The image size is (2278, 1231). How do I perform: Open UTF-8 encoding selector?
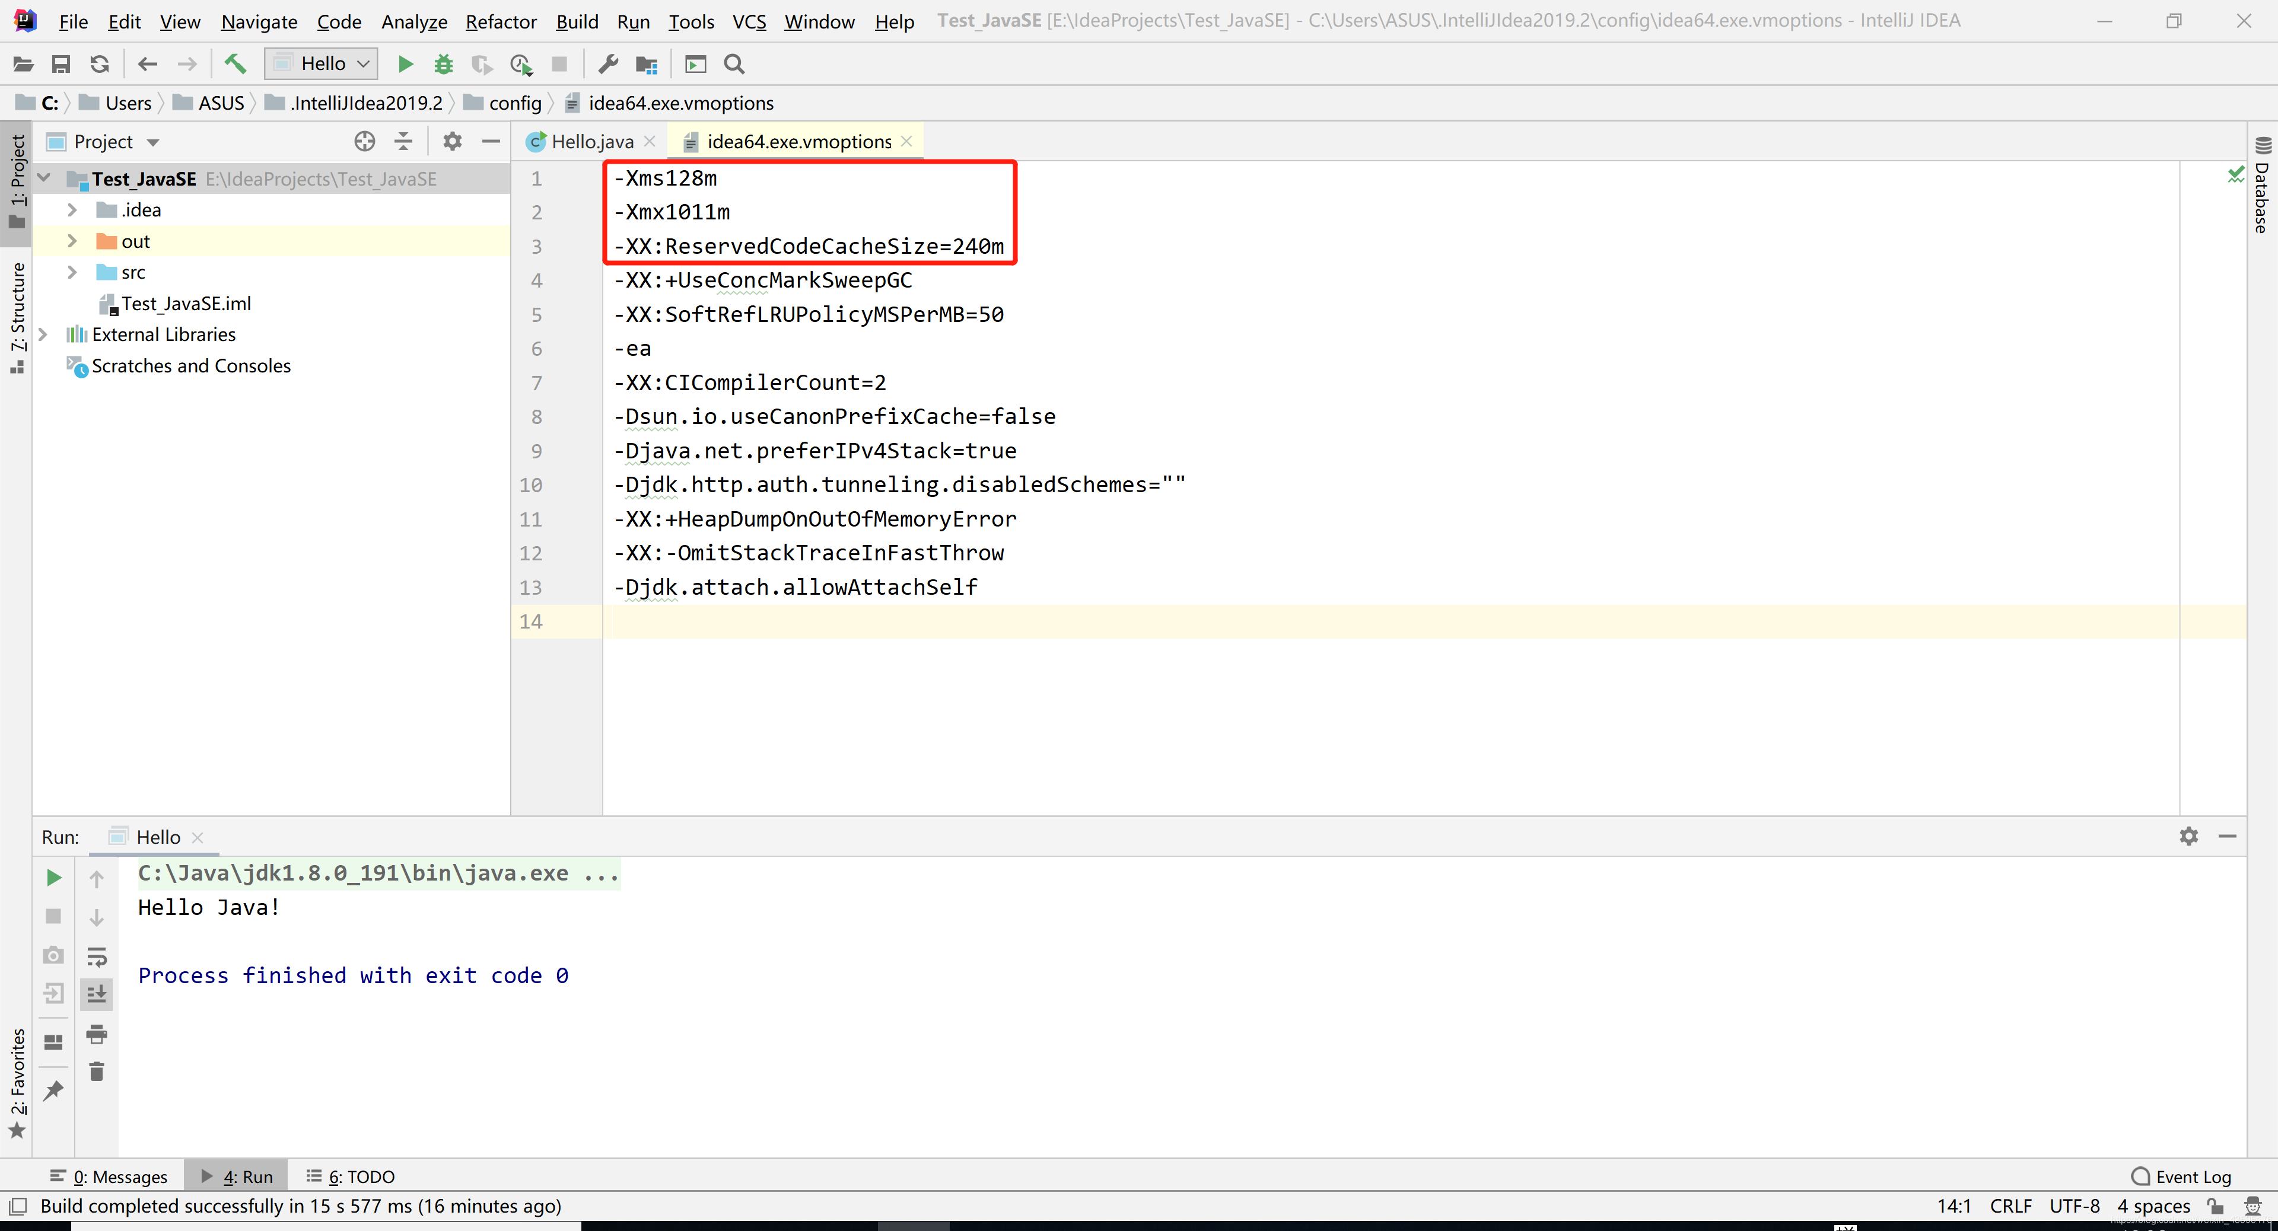(2075, 1206)
